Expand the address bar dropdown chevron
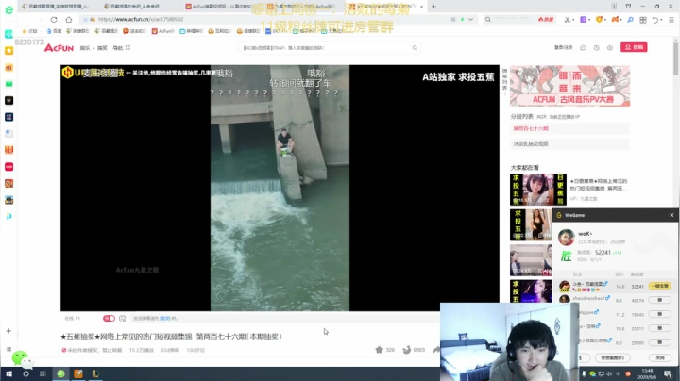The image size is (680, 381). click(x=470, y=20)
